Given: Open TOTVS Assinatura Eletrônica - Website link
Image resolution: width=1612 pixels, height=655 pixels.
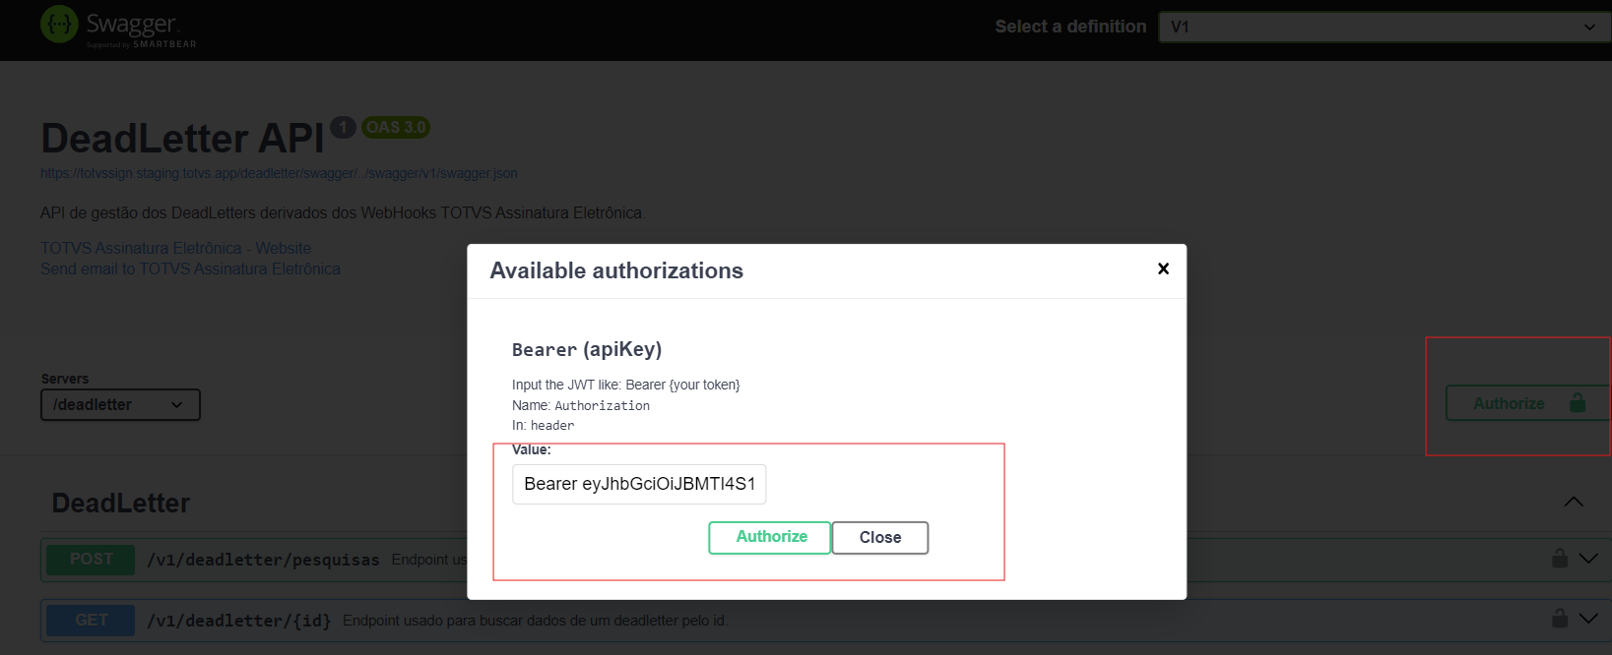Looking at the screenshot, I should (175, 248).
